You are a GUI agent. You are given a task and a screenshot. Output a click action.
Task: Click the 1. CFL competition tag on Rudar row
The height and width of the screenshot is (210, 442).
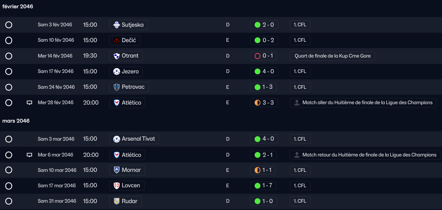[300, 201]
